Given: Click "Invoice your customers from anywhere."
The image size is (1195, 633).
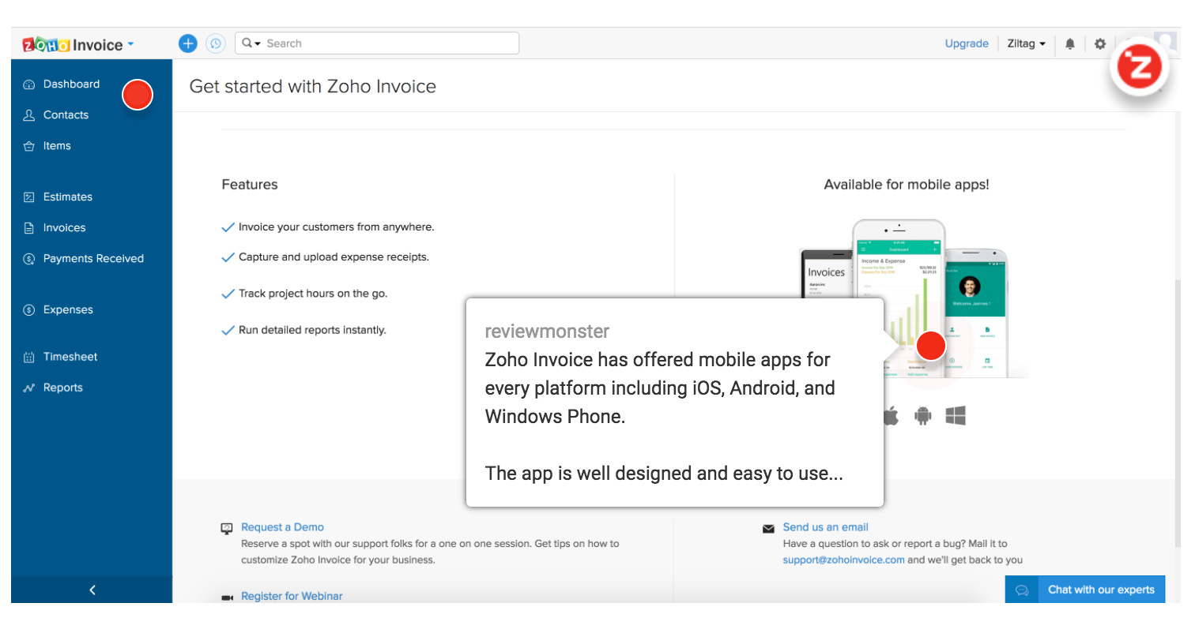Looking at the screenshot, I should pos(337,227).
